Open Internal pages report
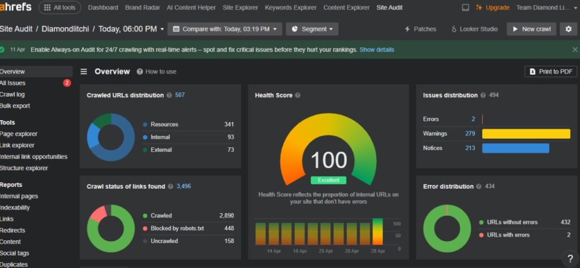 tap(19, 196)
